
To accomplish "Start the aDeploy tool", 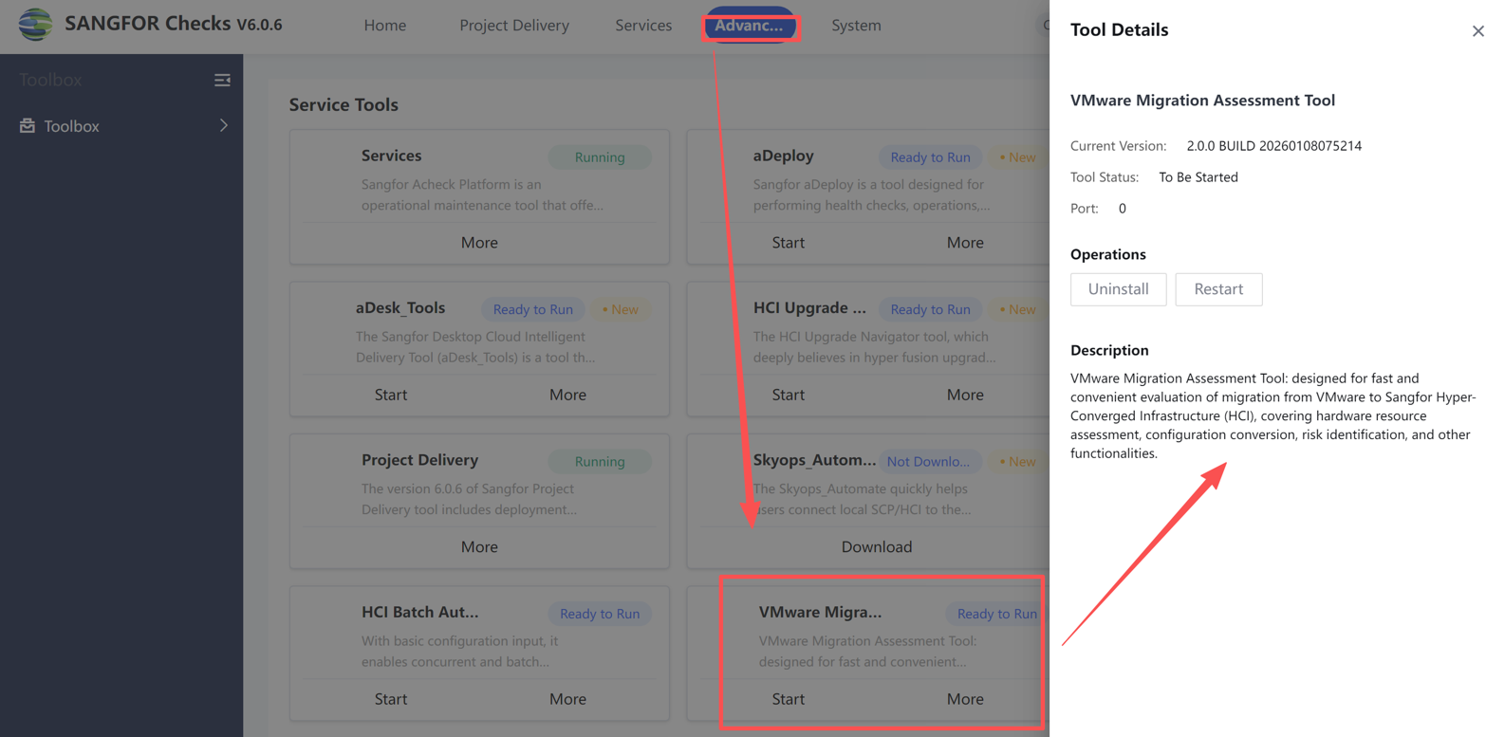I will pos(788,243).
